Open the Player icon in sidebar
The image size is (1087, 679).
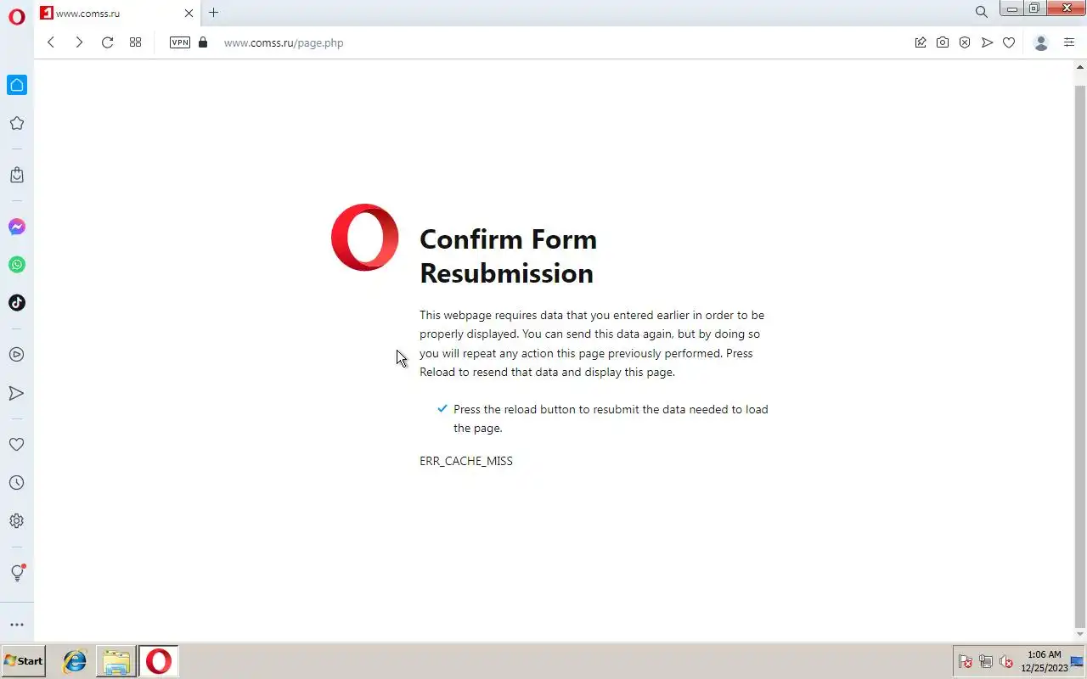click(x=16, y=355)
